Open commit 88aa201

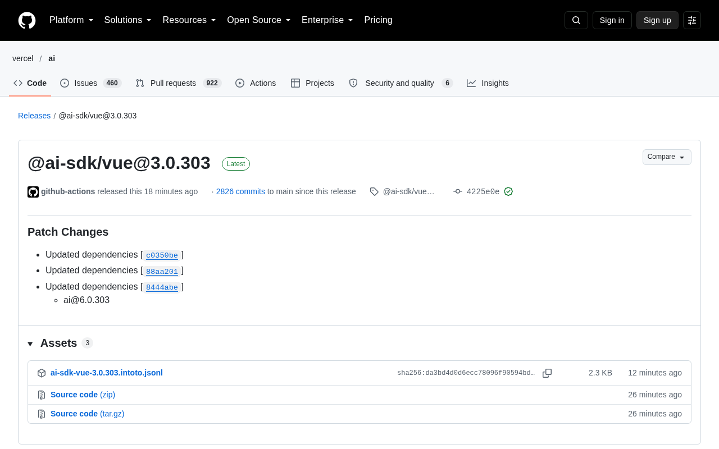tap(162, 272)
